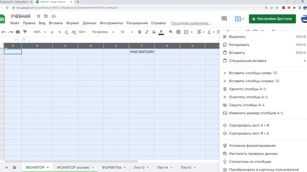Open number format 123 dropdown
This screenshot has width=307, height=172.
(82, 32)
